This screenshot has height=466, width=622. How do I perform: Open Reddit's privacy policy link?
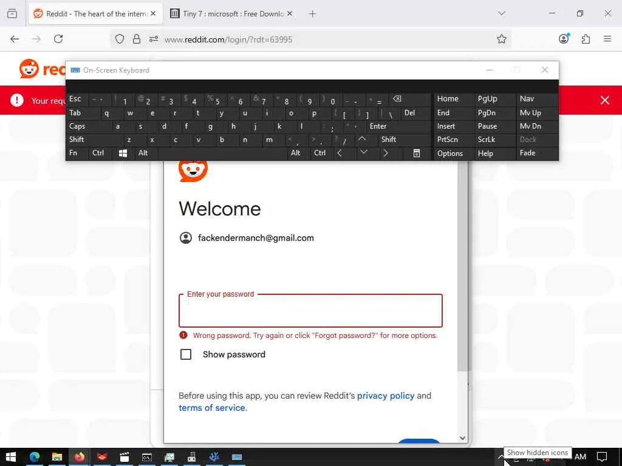click(x=386, y=396)
